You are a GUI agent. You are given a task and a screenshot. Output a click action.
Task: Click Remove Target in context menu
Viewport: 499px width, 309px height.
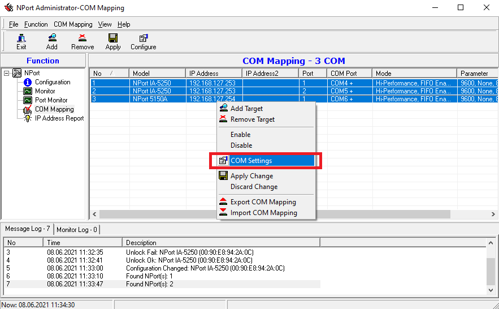pos(252,119)
